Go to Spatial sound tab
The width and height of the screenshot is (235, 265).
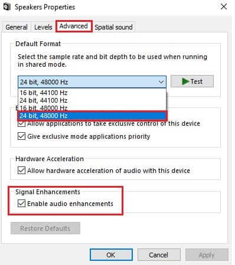point(113,27)
